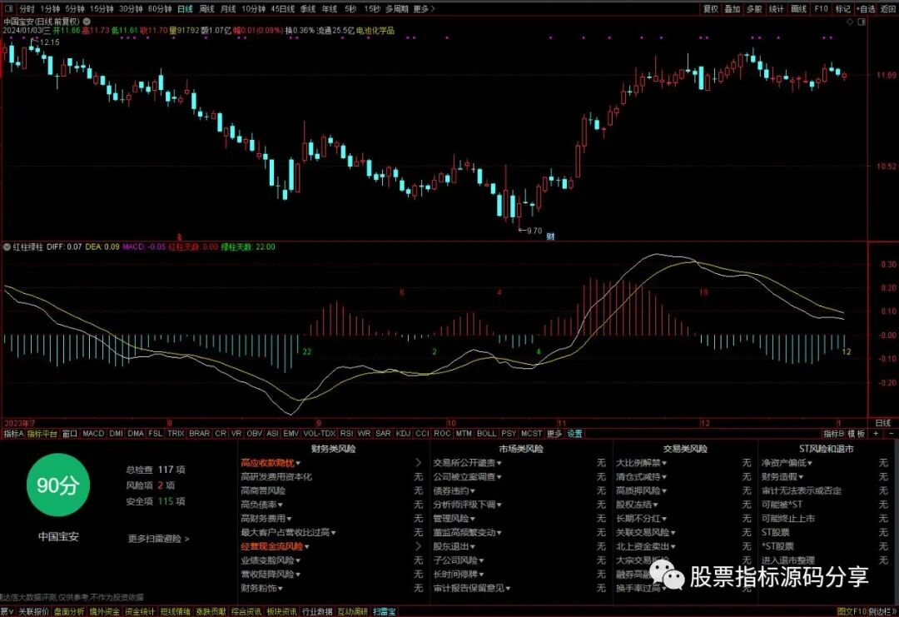Viewport: 899px width, 617px height.
Task: Open 更多 indicators in indicator bar
Action: point(554,434)
